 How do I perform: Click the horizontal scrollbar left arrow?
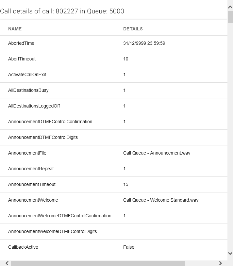(7, 263)
